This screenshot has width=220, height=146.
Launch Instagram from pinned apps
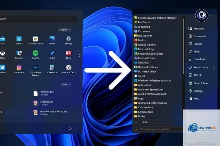19,69
